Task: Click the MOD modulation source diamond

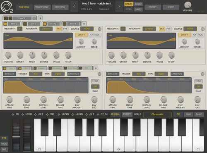Action: coord(23,115)
